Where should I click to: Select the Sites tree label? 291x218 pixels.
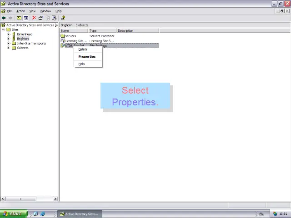point(15,30)
